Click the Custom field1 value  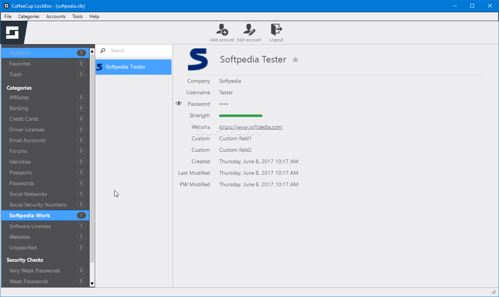(236, 138)
